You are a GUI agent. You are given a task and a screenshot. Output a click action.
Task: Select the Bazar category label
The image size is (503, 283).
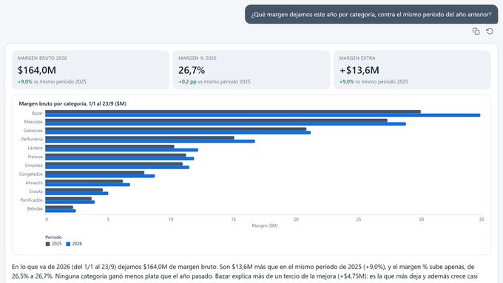pos(37,113)
